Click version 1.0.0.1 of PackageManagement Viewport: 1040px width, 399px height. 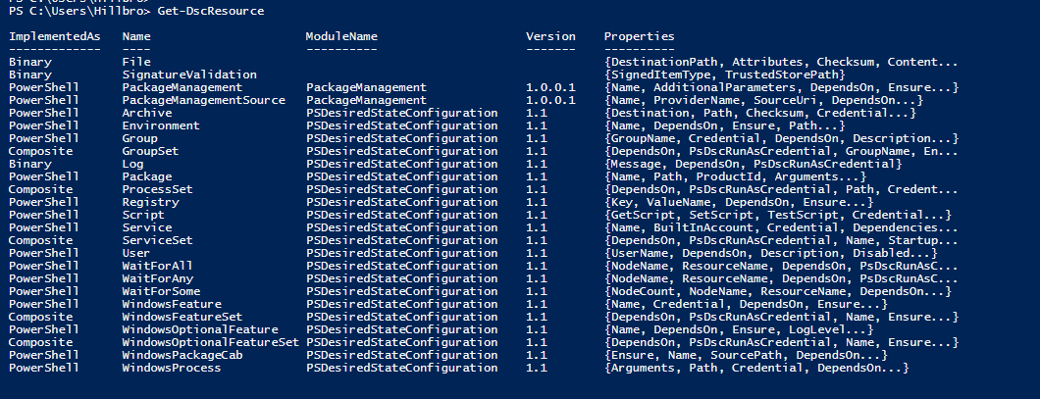tap(550, 87)
